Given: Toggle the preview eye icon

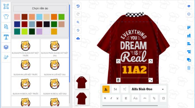Looking at the screenshot, I should click(x=189, y=6).
